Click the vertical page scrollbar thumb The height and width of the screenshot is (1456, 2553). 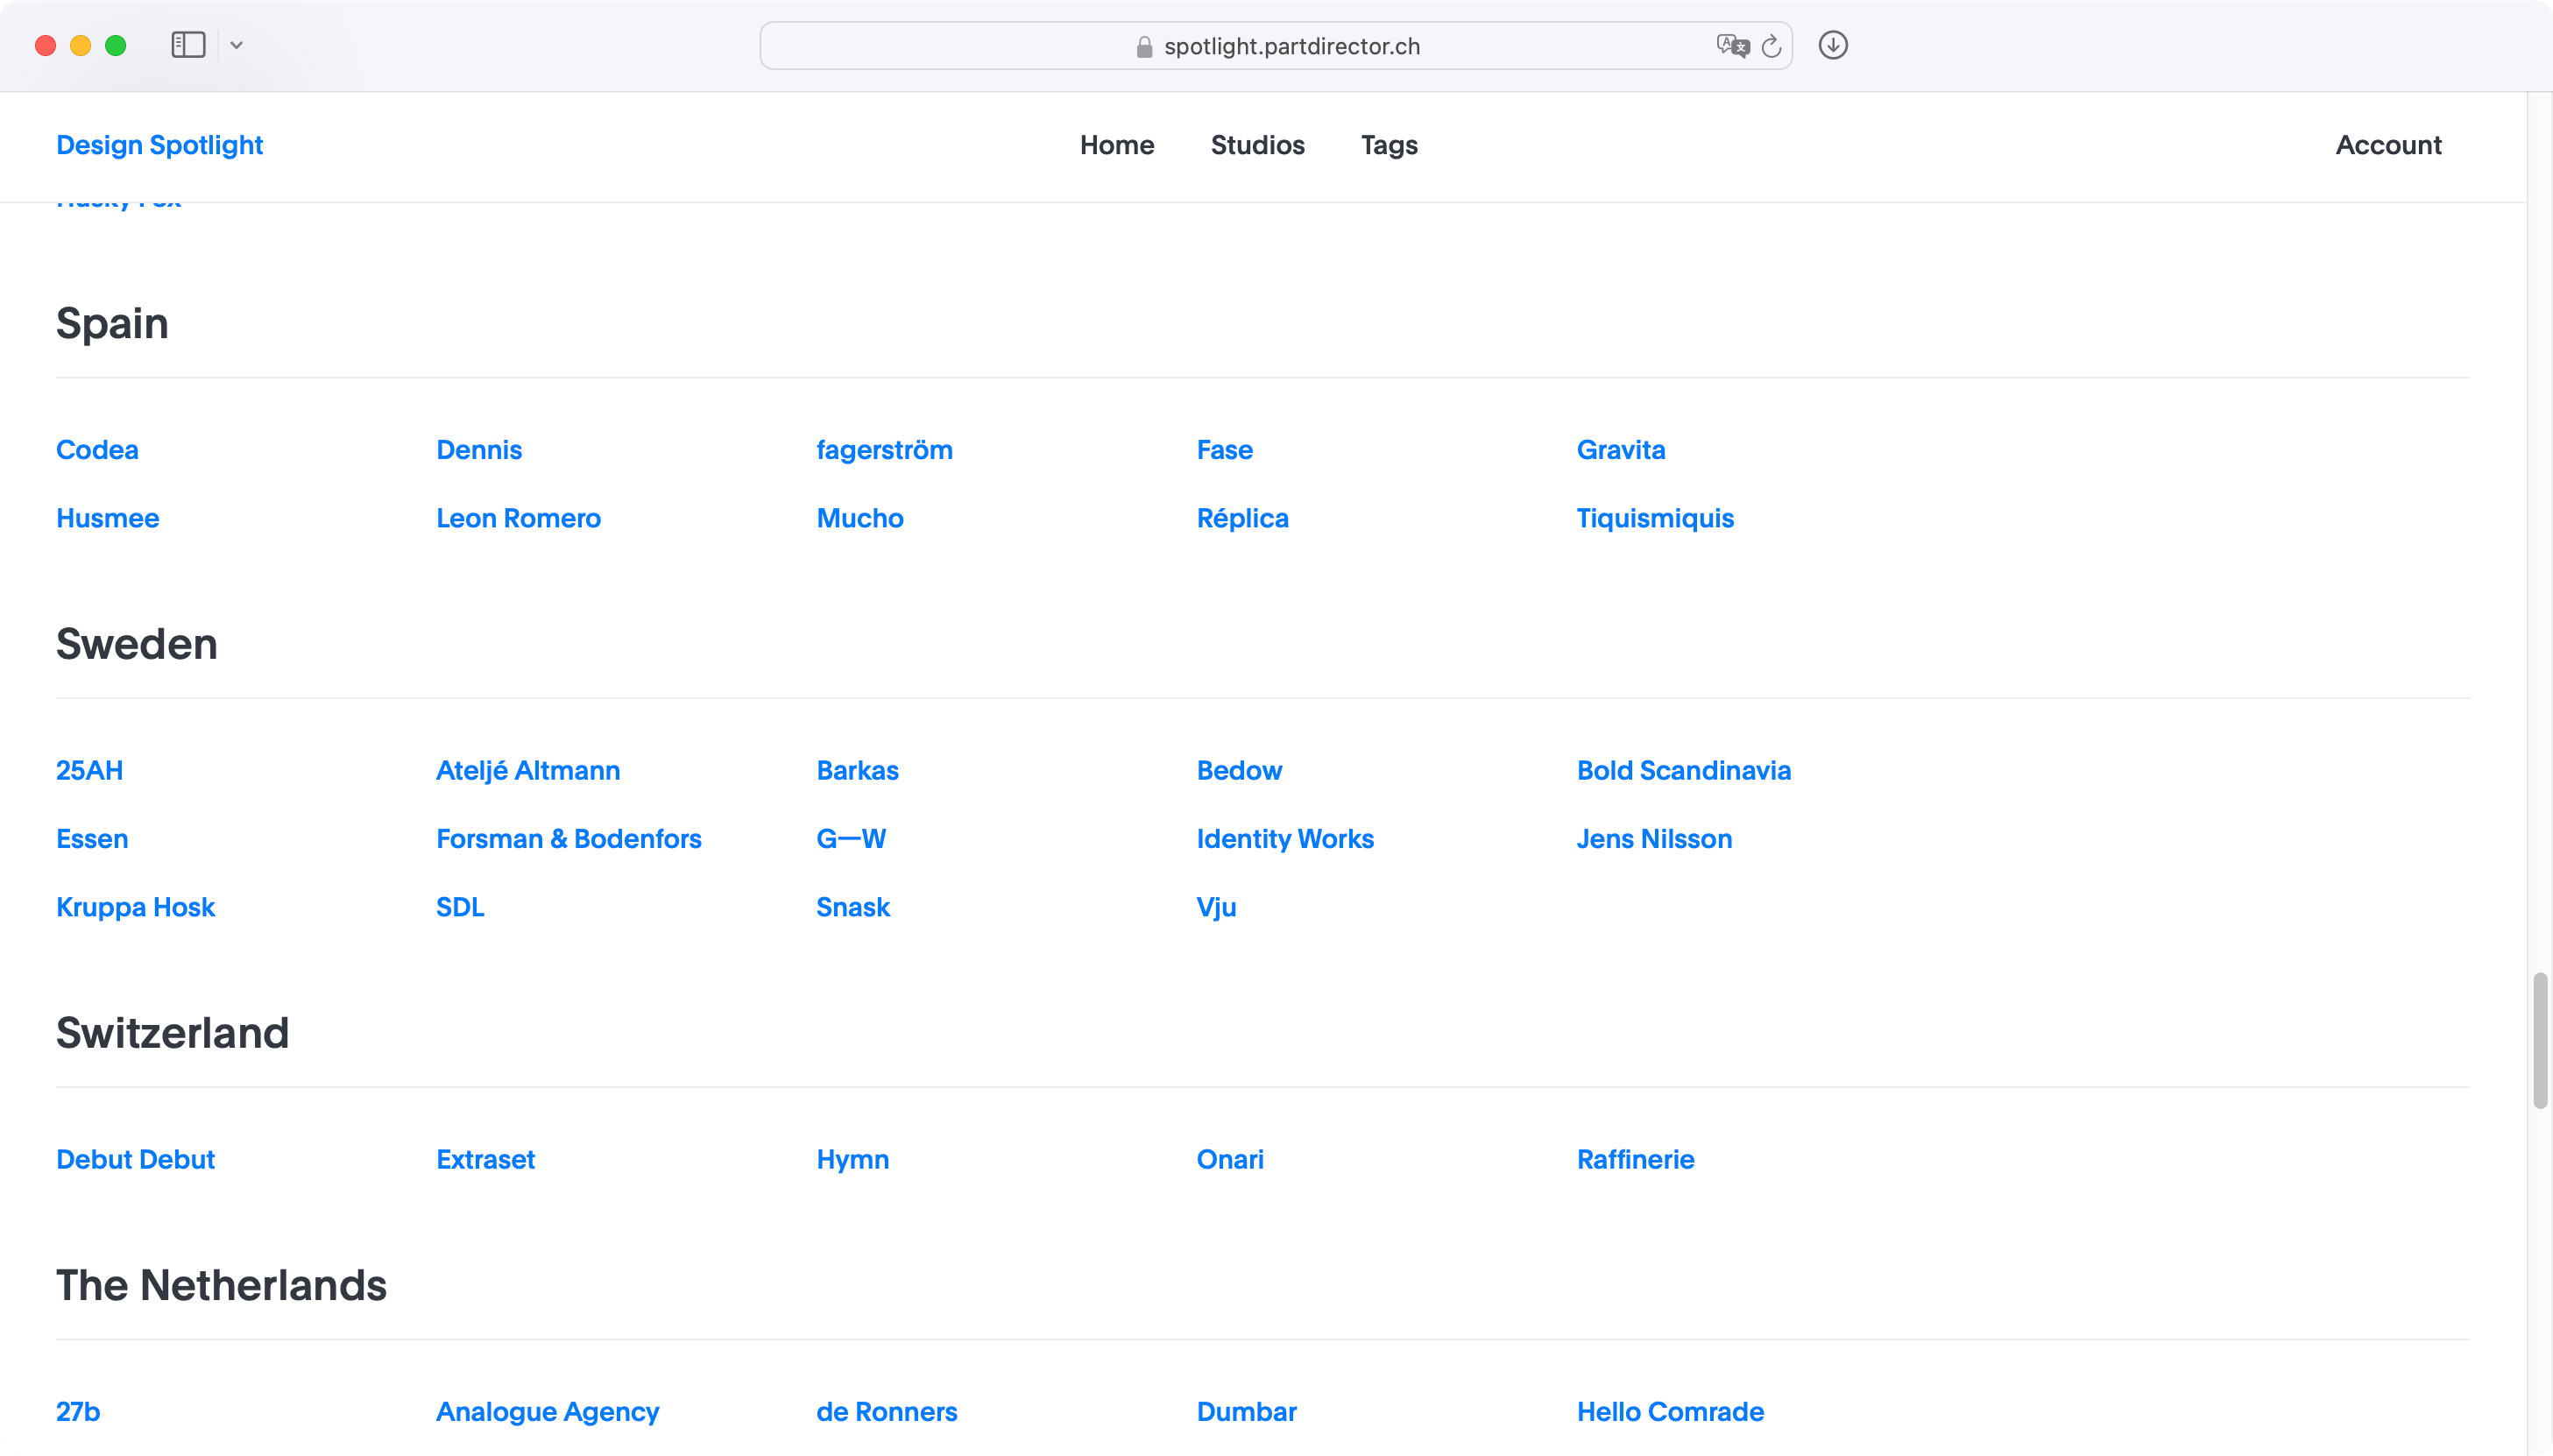[x=2539, y=1040]
